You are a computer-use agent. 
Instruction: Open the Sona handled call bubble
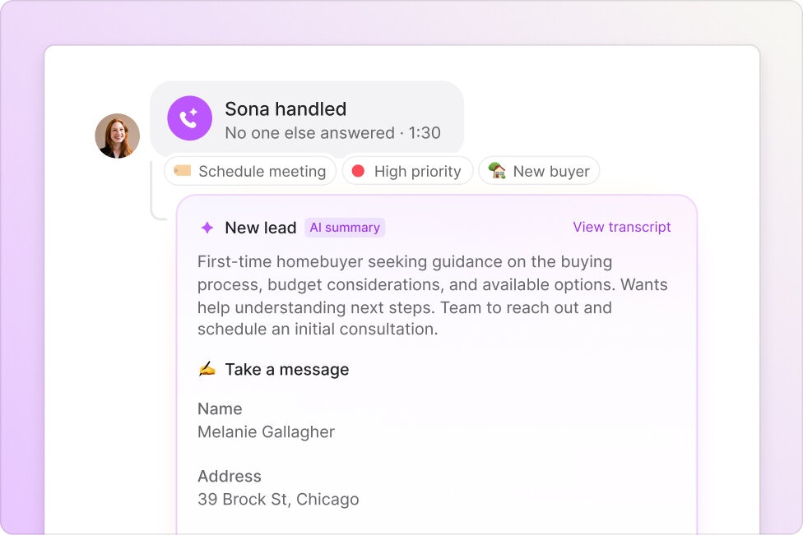tap(307, 119)
